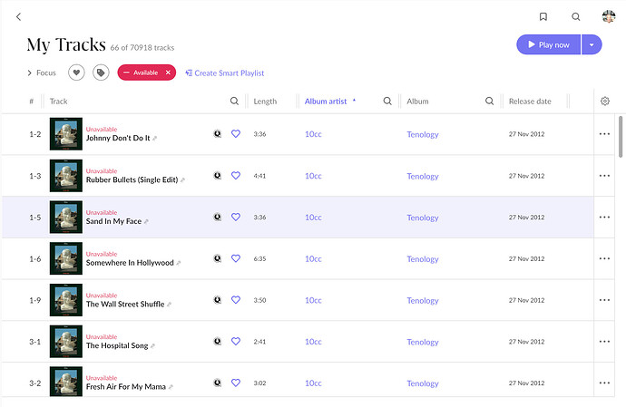626x407 pixels.
Task: Toggle the heart favorites filter
Action: pyautogui.click(x=77, y=73)
